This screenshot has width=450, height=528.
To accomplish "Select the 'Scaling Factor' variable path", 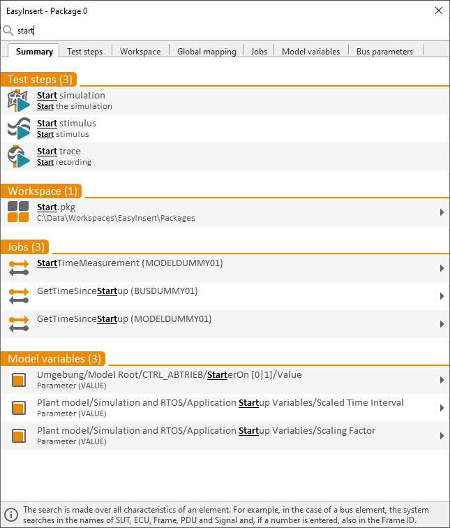I will [x=206, y=431].
